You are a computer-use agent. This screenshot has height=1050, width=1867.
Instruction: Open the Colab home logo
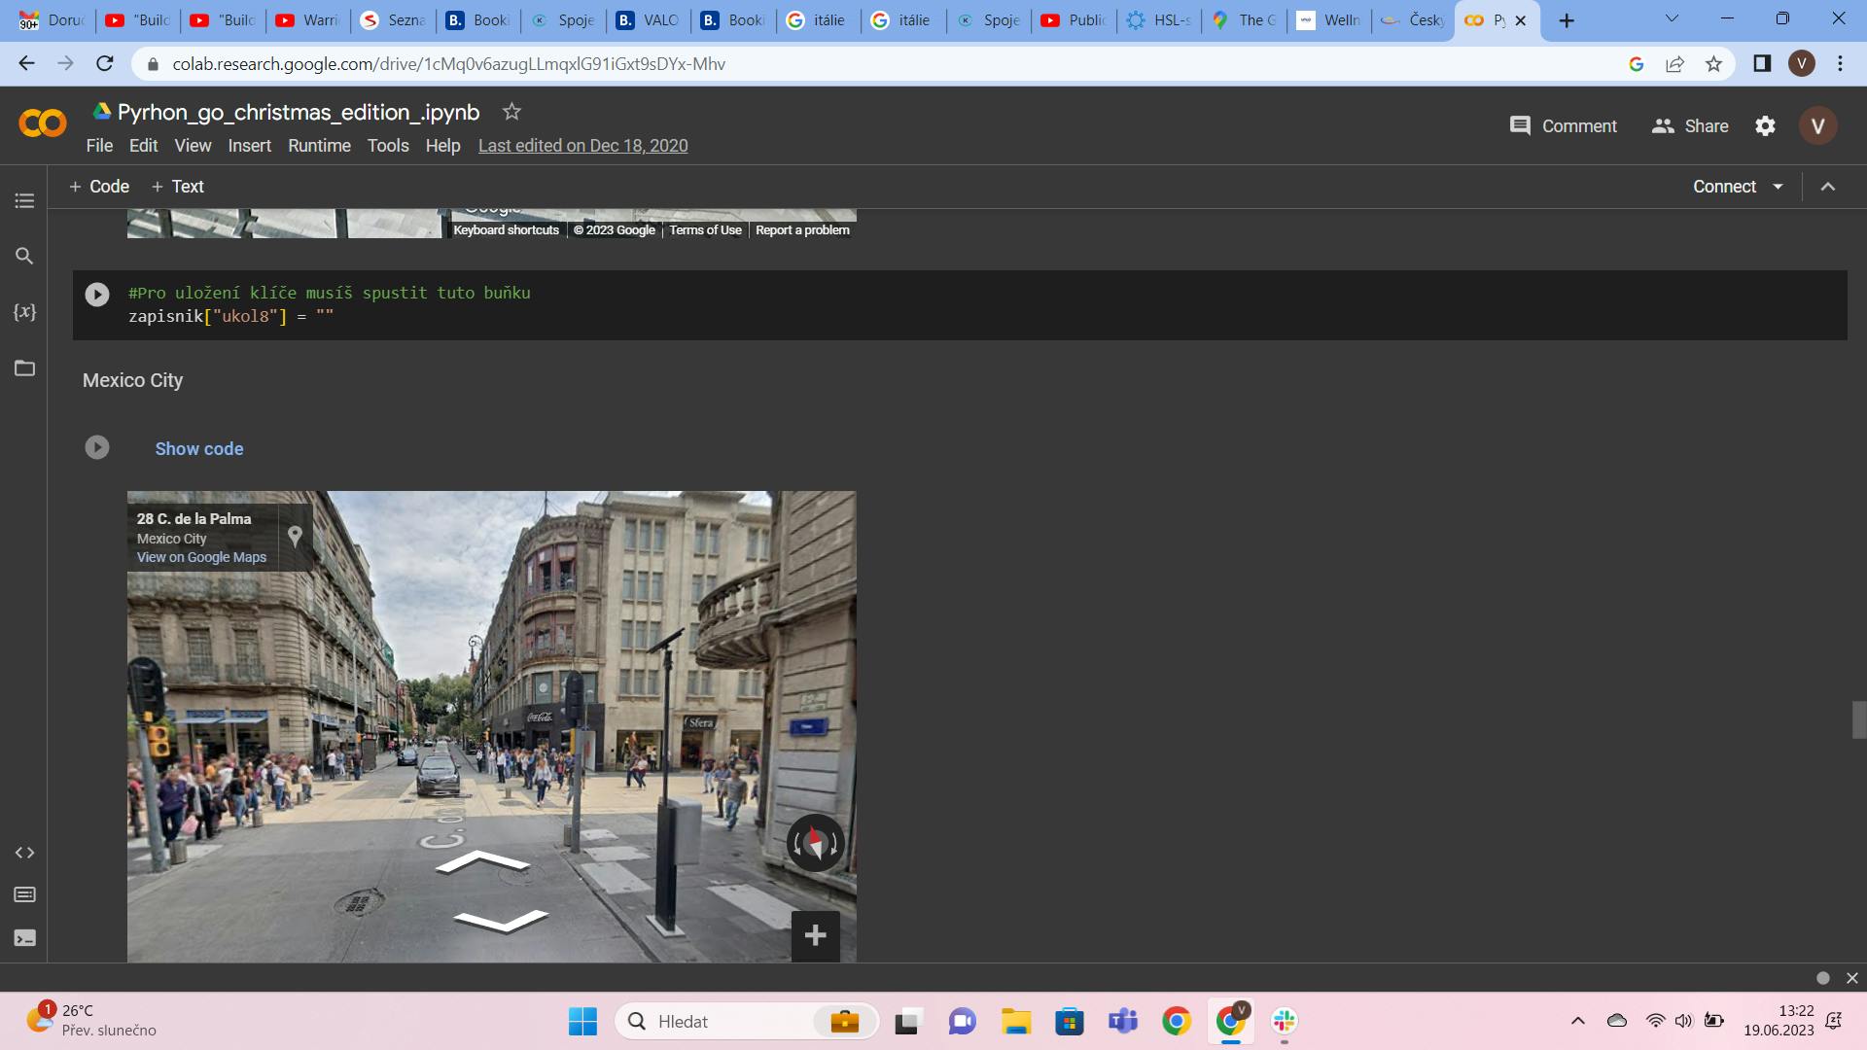(x=43, y=123)
